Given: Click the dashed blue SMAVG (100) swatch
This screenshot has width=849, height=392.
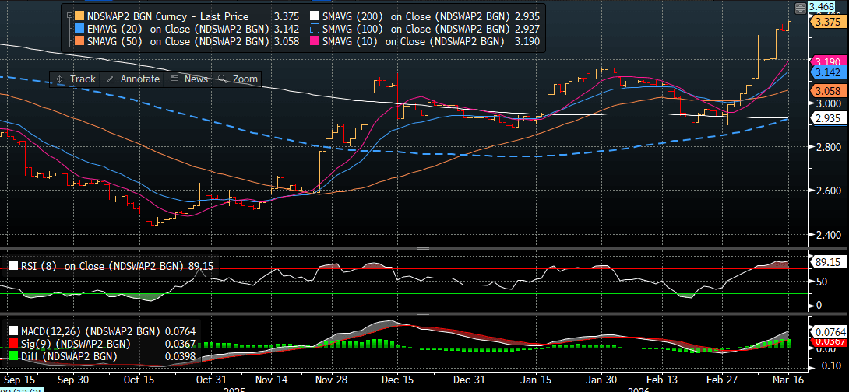Looking at the screenshot, I should pos(315,29).
